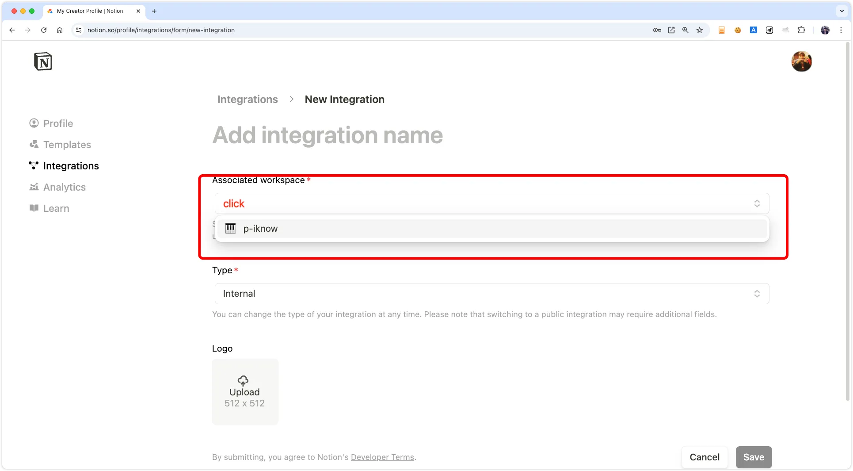Open the browser extensions puzzle icon
853x471 pixels.
pos(801,30)
